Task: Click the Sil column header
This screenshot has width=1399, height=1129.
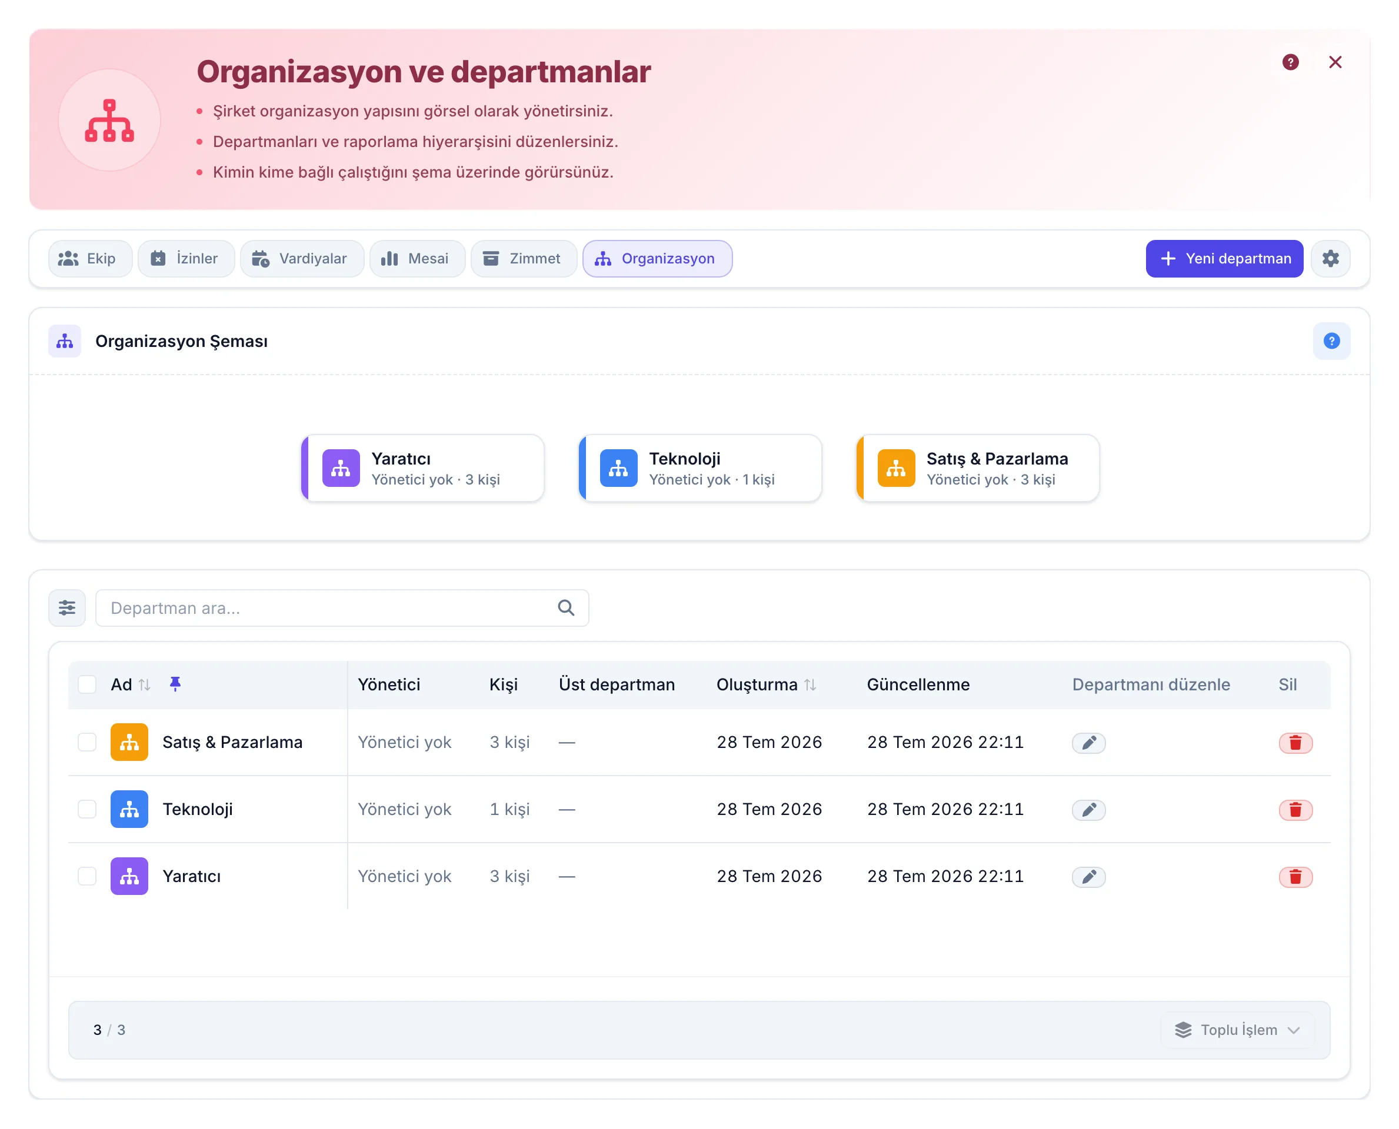Action: tap(1287, 684)
